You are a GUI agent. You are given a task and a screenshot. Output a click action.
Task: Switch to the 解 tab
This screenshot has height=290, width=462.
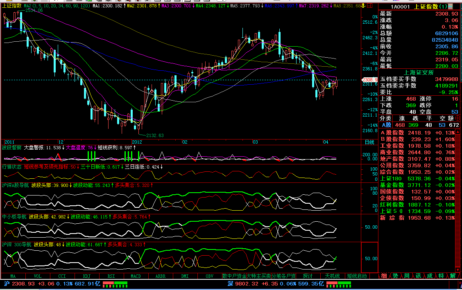click(453, 276)
